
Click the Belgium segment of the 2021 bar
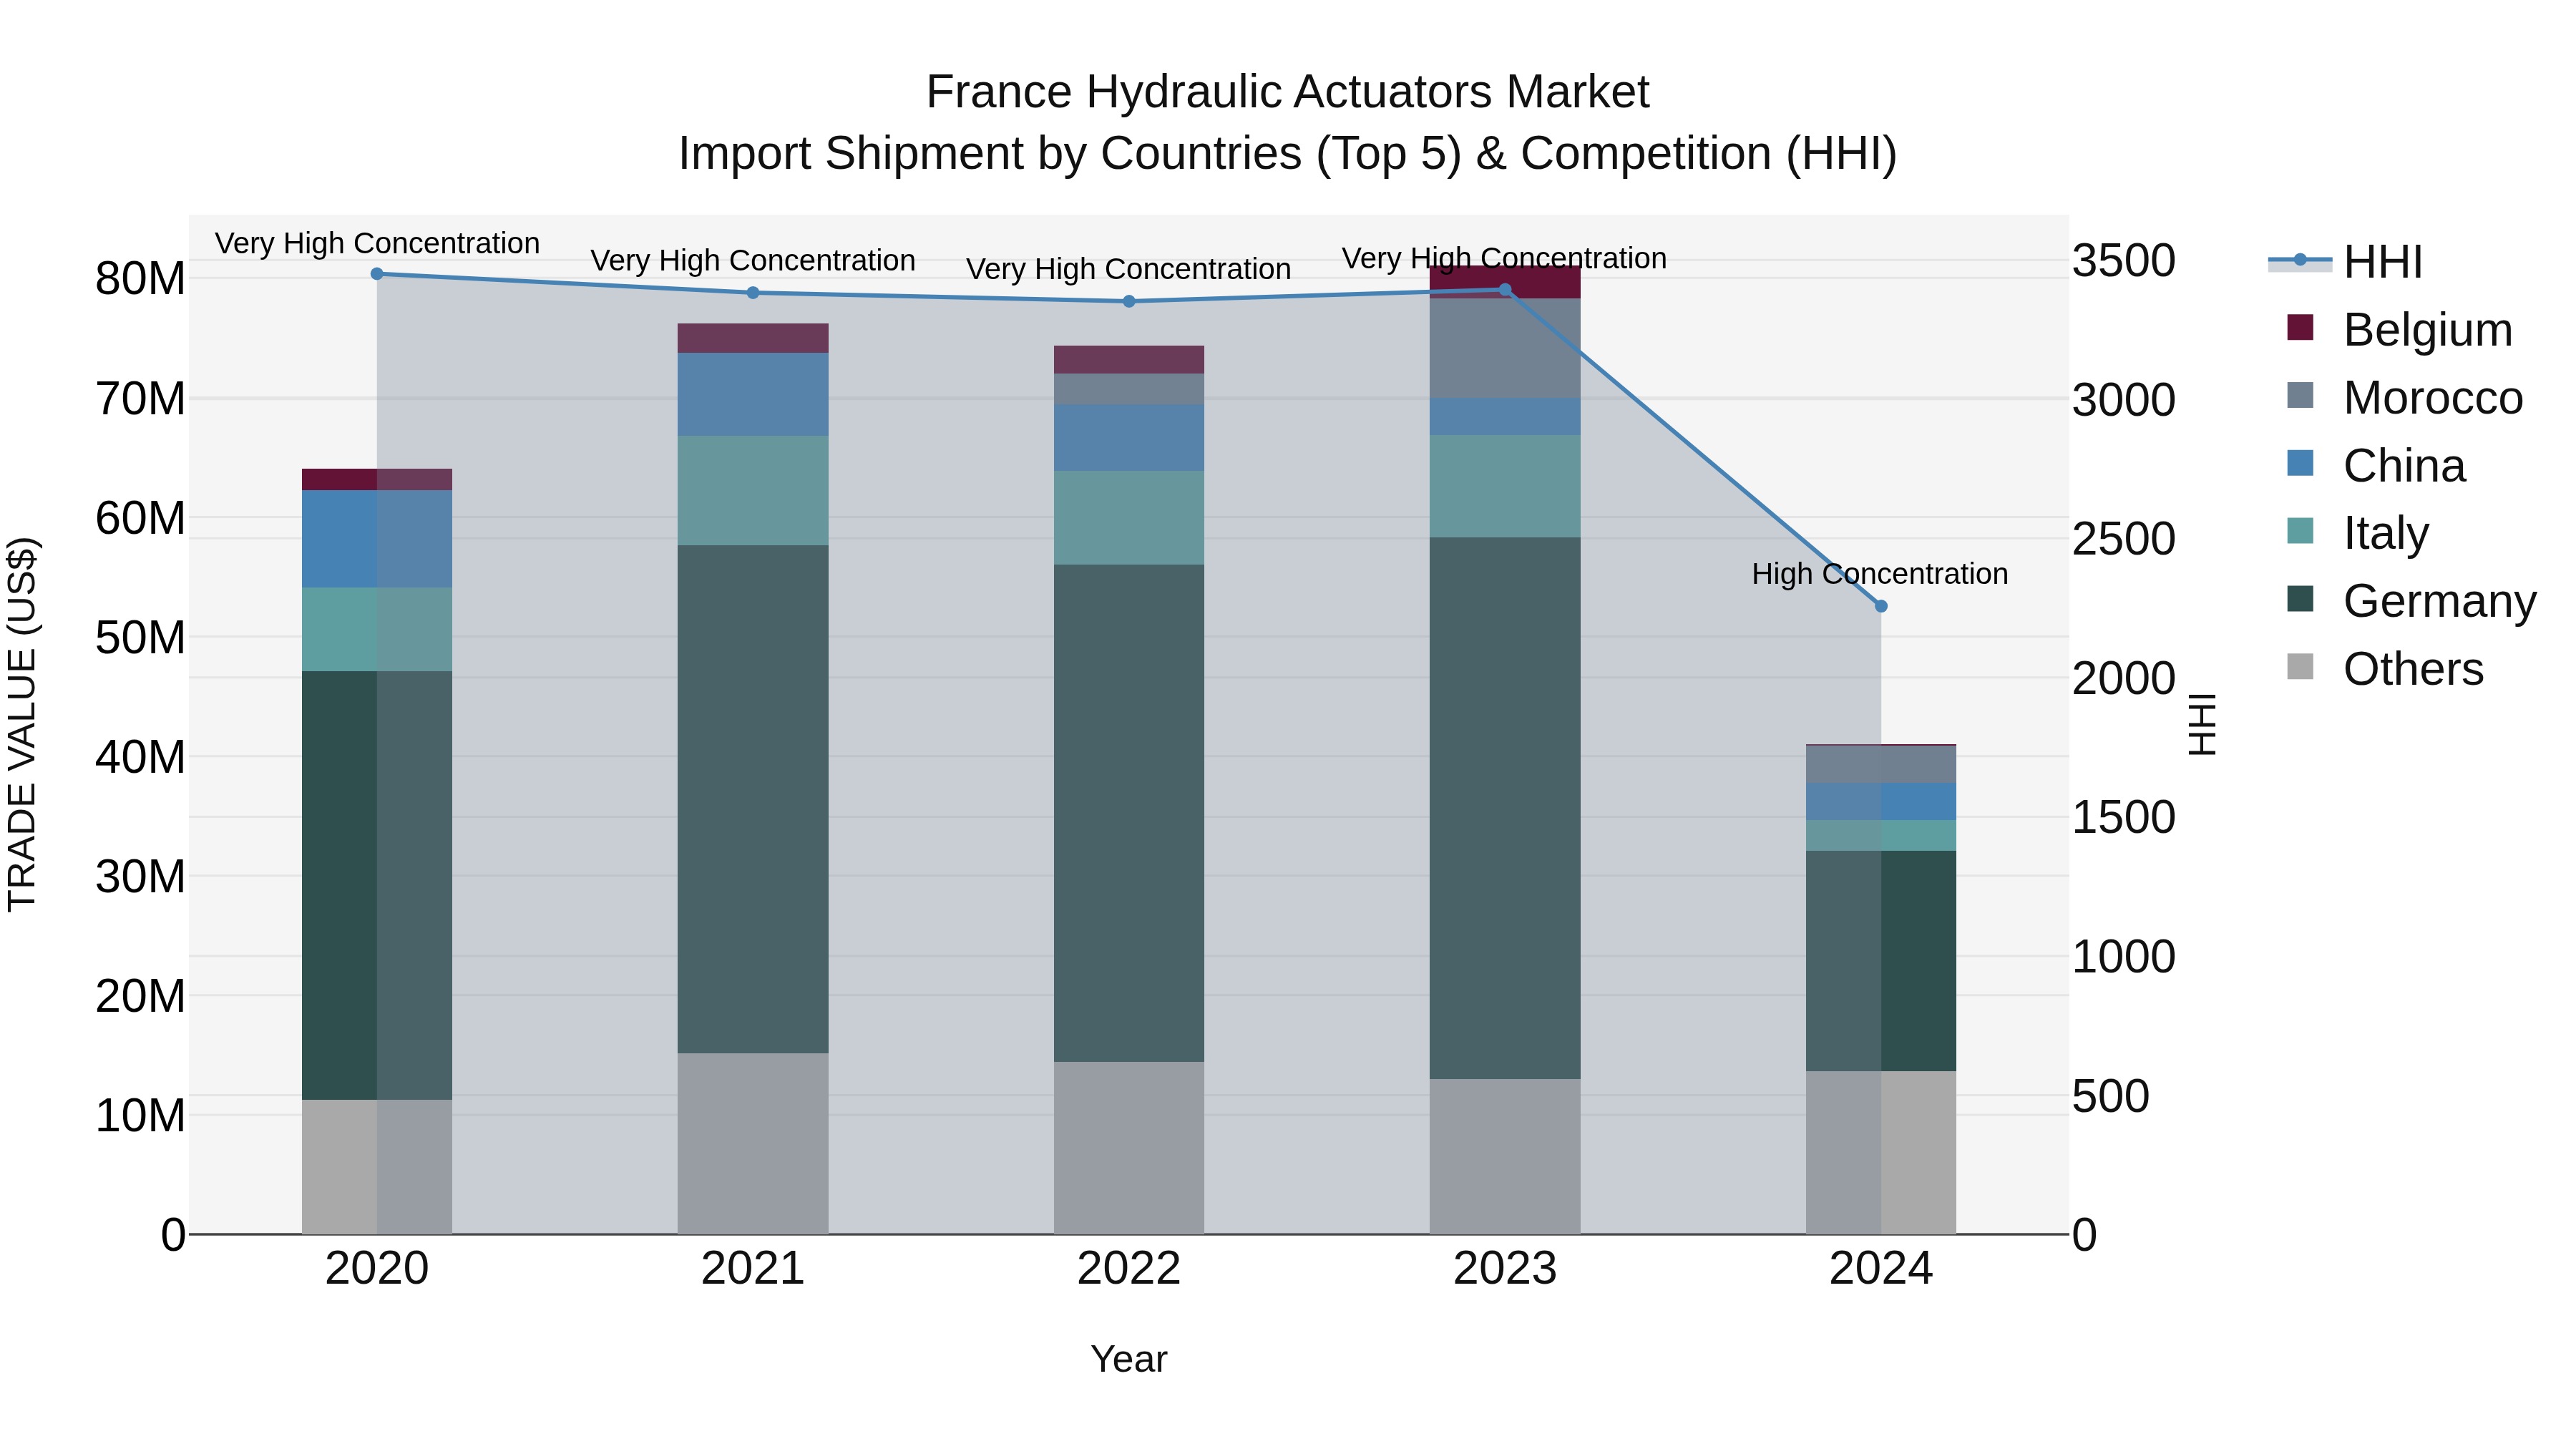[753, 338]
